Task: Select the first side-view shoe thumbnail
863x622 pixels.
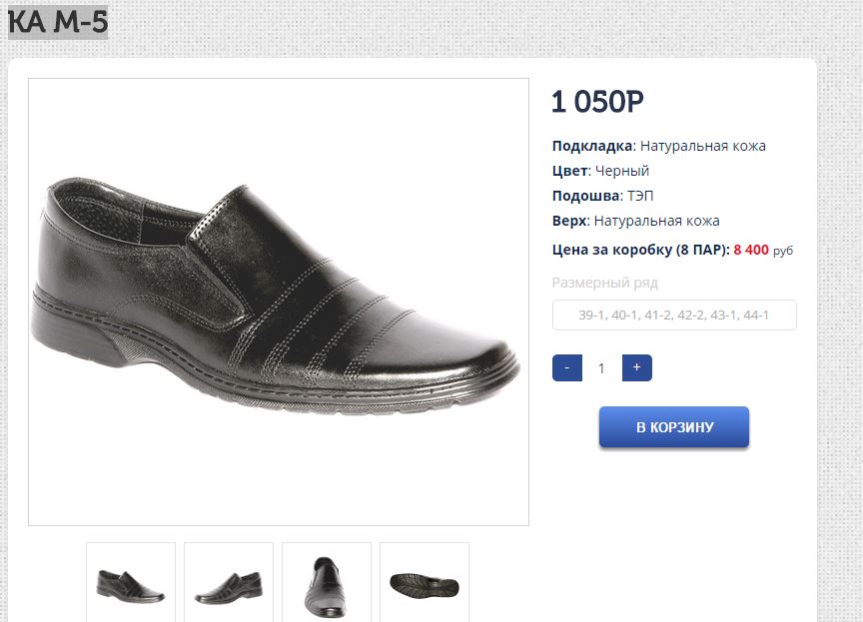Action: pos(131,582)
